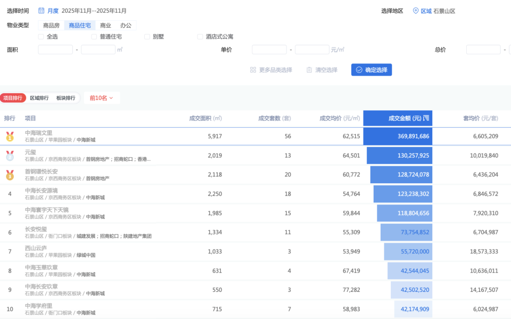The width and height of the screenshot is (511, 319).
Task: Click the minimum 面积 input field
Action: tap(55, 49)
